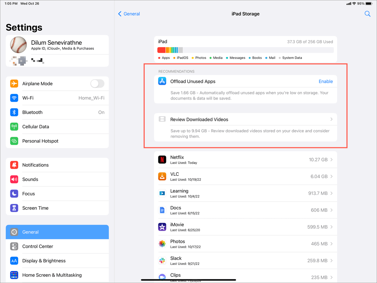Tap the Netflix app icon
Image resolution: width=377 pixels, height=283 pixels.
162,160
